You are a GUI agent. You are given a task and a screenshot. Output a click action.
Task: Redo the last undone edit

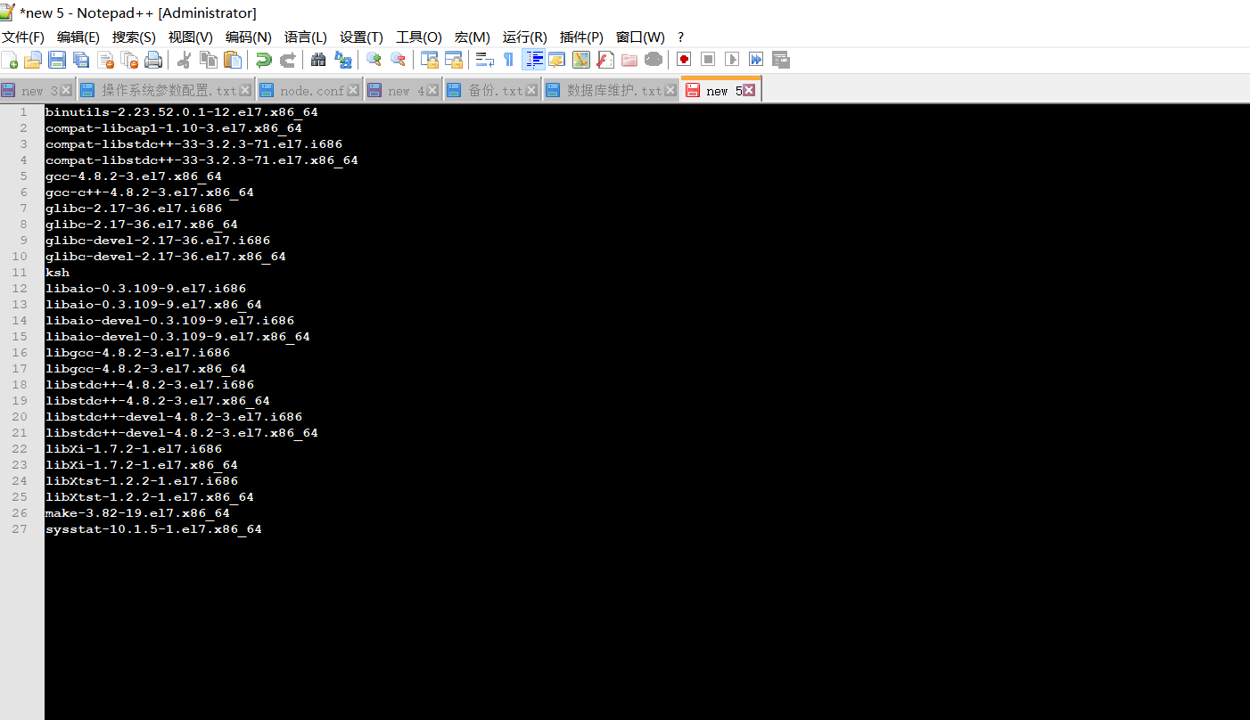pyautogui.click(x=288, y=60)
